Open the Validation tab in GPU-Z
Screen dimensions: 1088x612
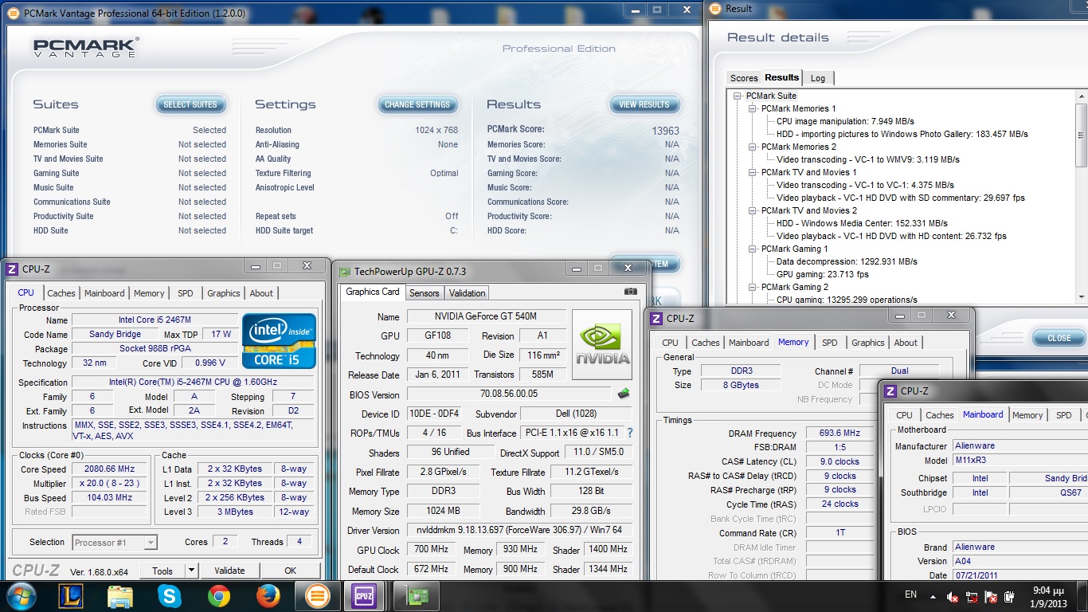tap(467, 293)
